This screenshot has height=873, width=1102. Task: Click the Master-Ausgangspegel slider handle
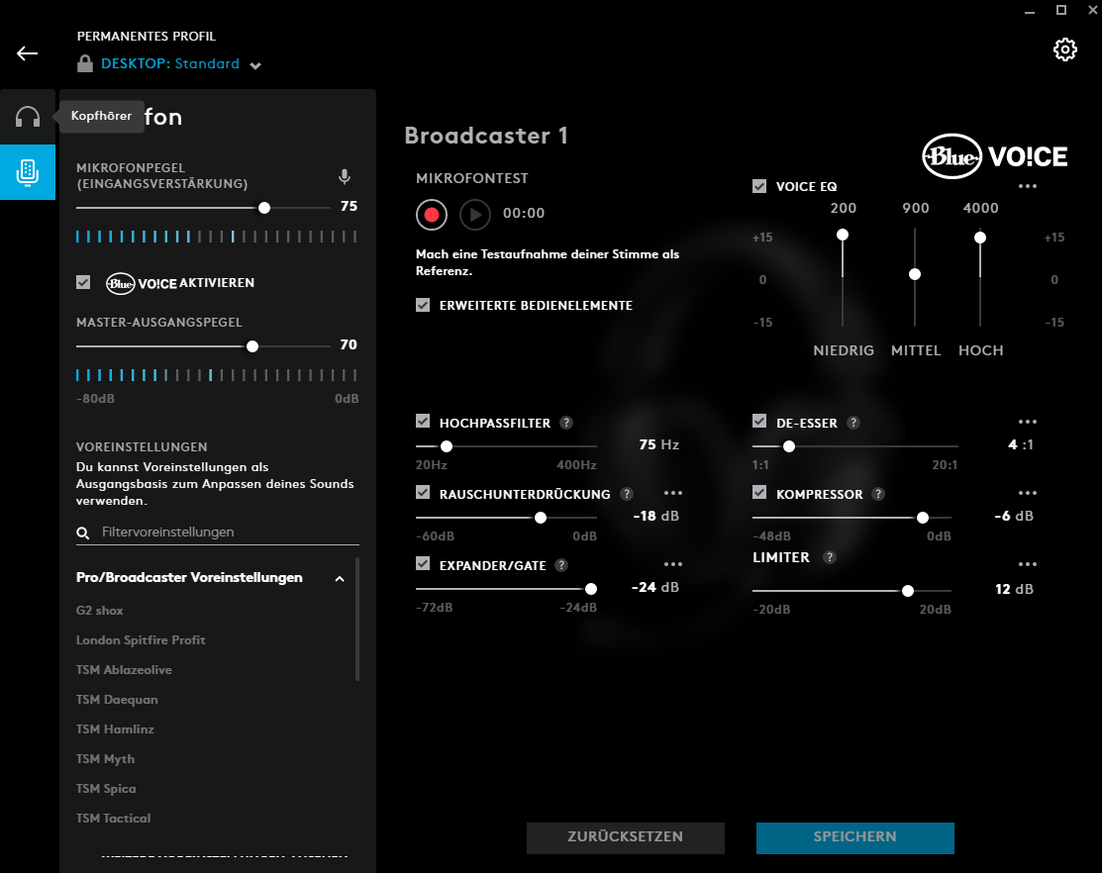(252, 346)
